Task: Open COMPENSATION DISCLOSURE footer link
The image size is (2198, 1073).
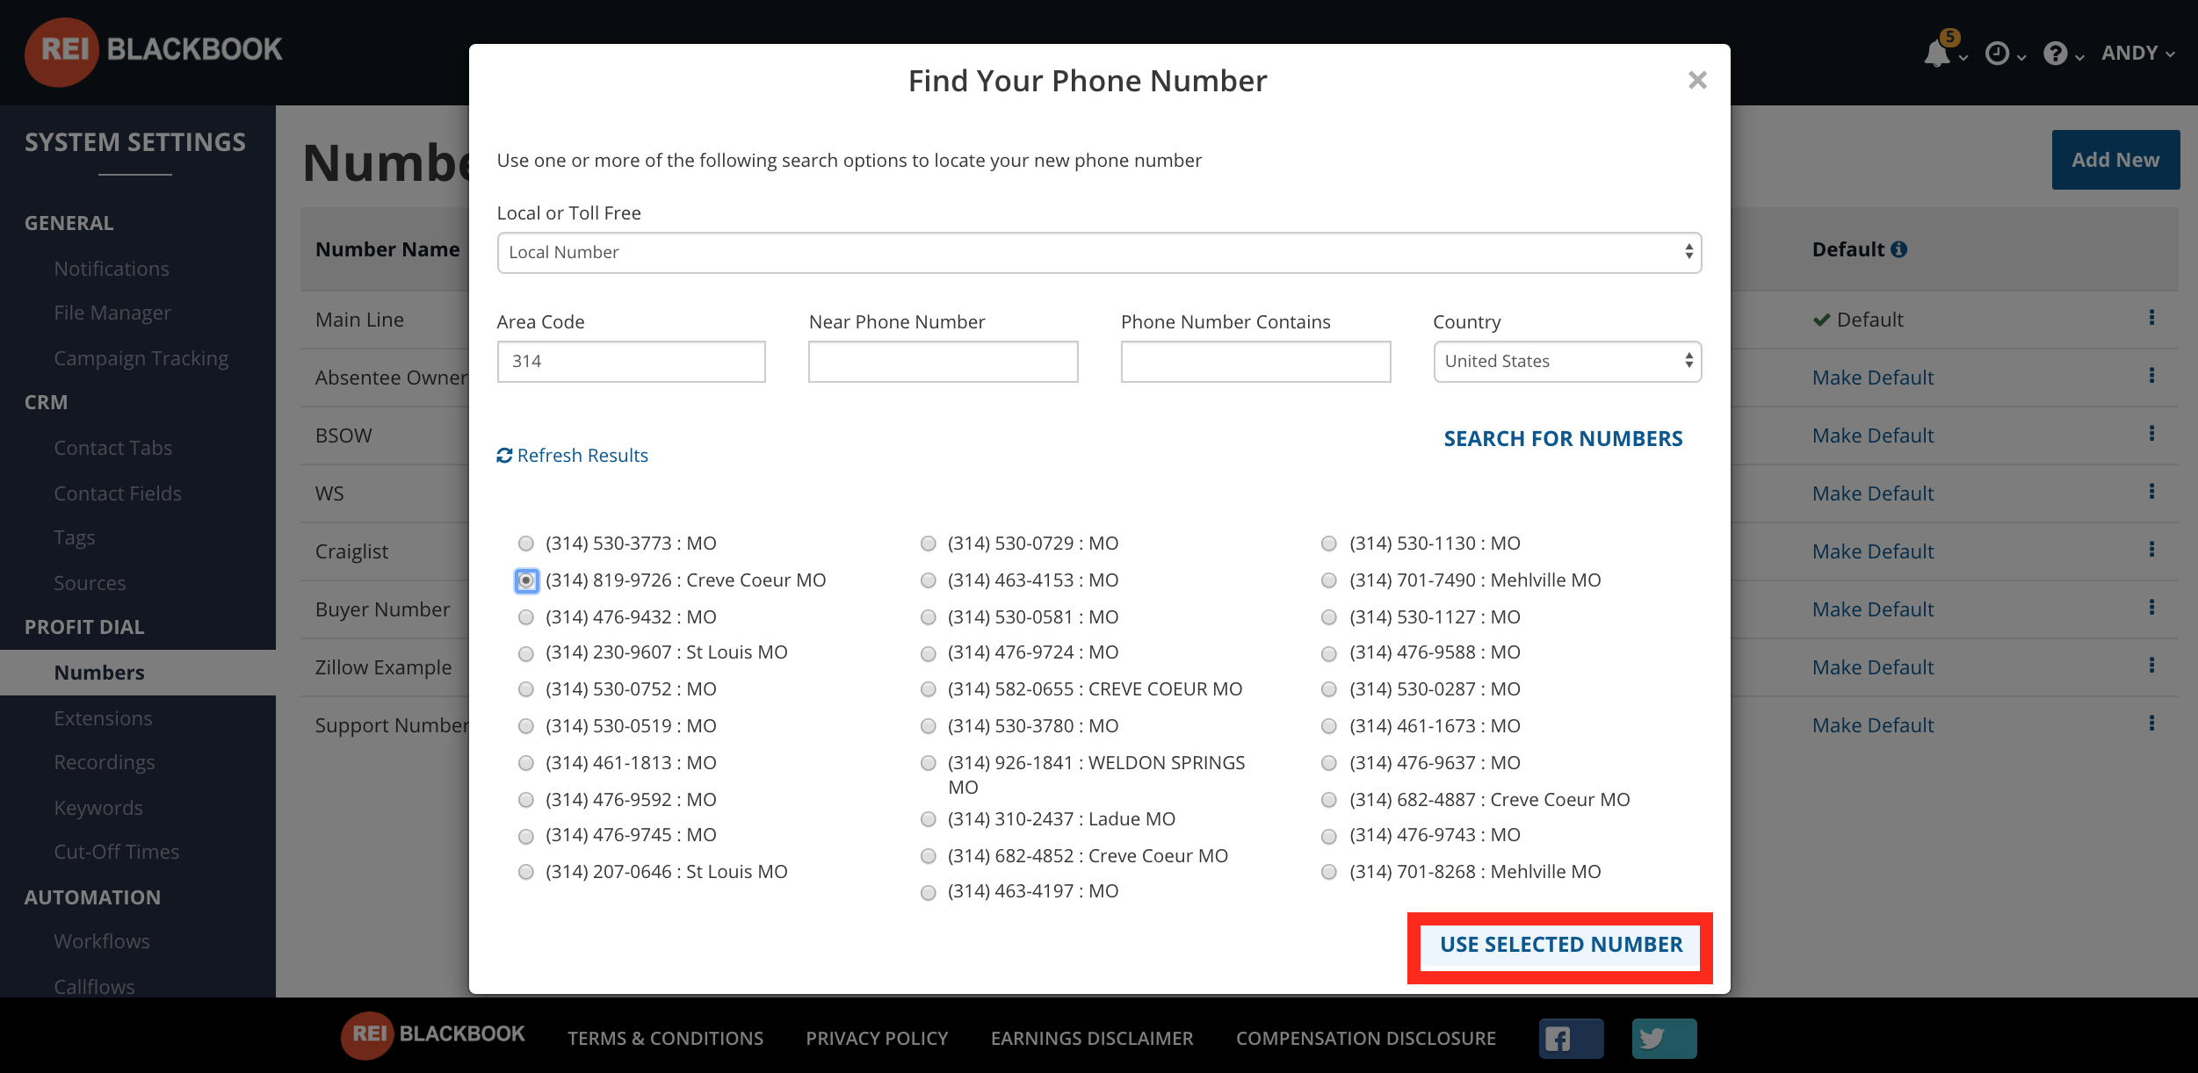Action: pyautogui.click(x=1365, y=1039)
